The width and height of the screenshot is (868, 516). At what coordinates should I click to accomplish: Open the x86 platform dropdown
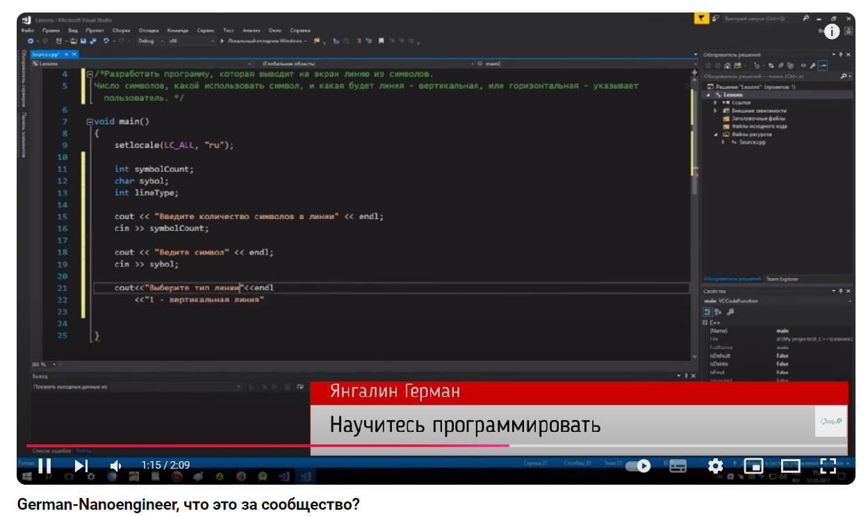click(192, 41)
